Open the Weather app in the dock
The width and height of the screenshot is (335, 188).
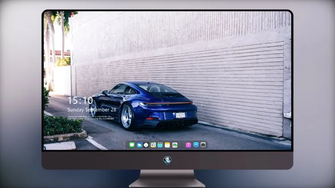(x=139, y=145)
